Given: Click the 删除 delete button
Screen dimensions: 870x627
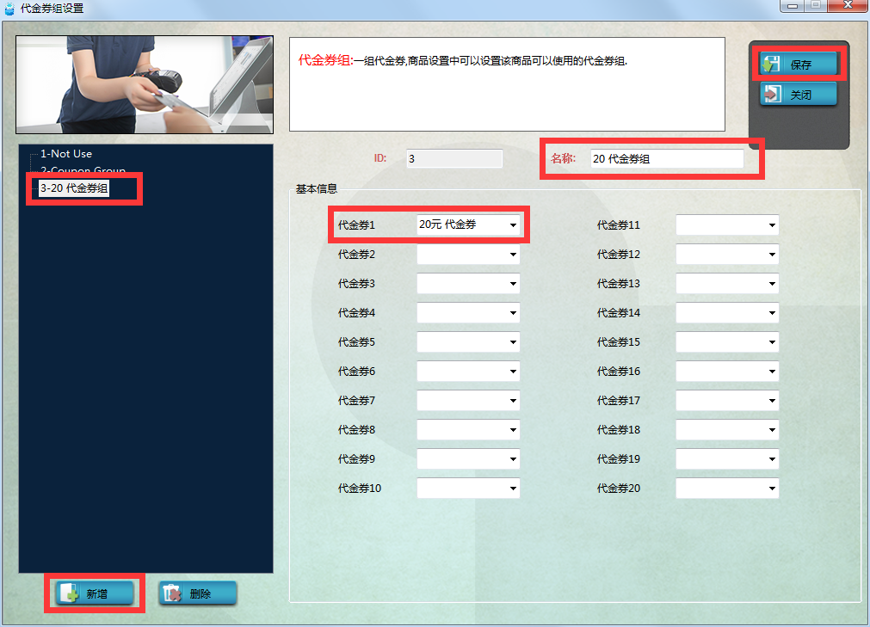Looking at the screenshot, I should point(198,593).
